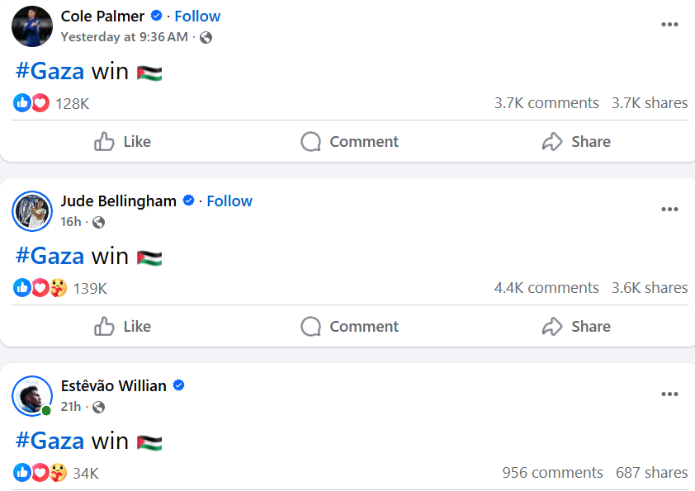Click the verified badge beside Estêvão Willian

click(x=179, y=386)
